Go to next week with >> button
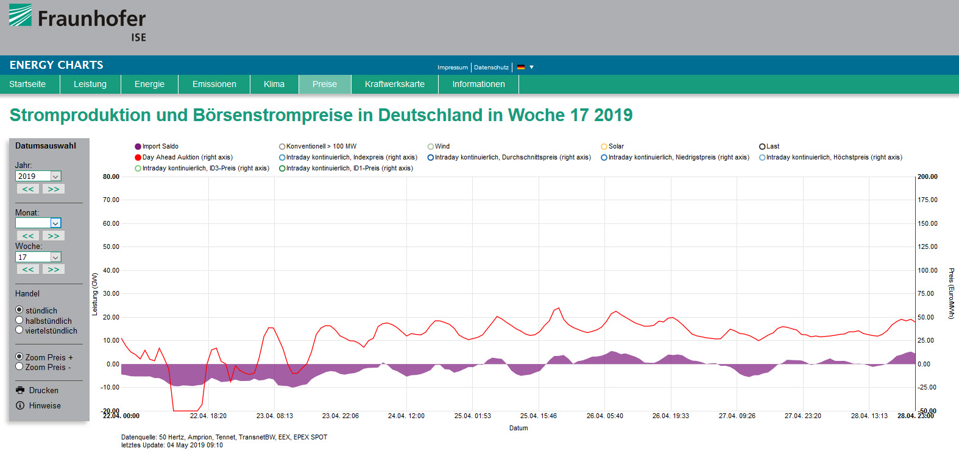959x451 pixels. (54, 270)
